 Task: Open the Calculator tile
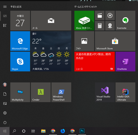click(100, 26)
